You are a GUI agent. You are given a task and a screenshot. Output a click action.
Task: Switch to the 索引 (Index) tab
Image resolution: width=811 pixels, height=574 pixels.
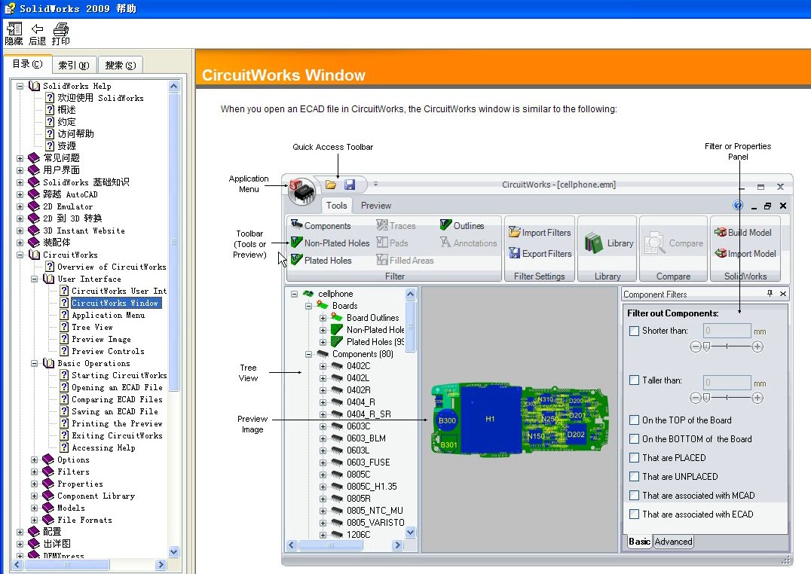point(73,65)
